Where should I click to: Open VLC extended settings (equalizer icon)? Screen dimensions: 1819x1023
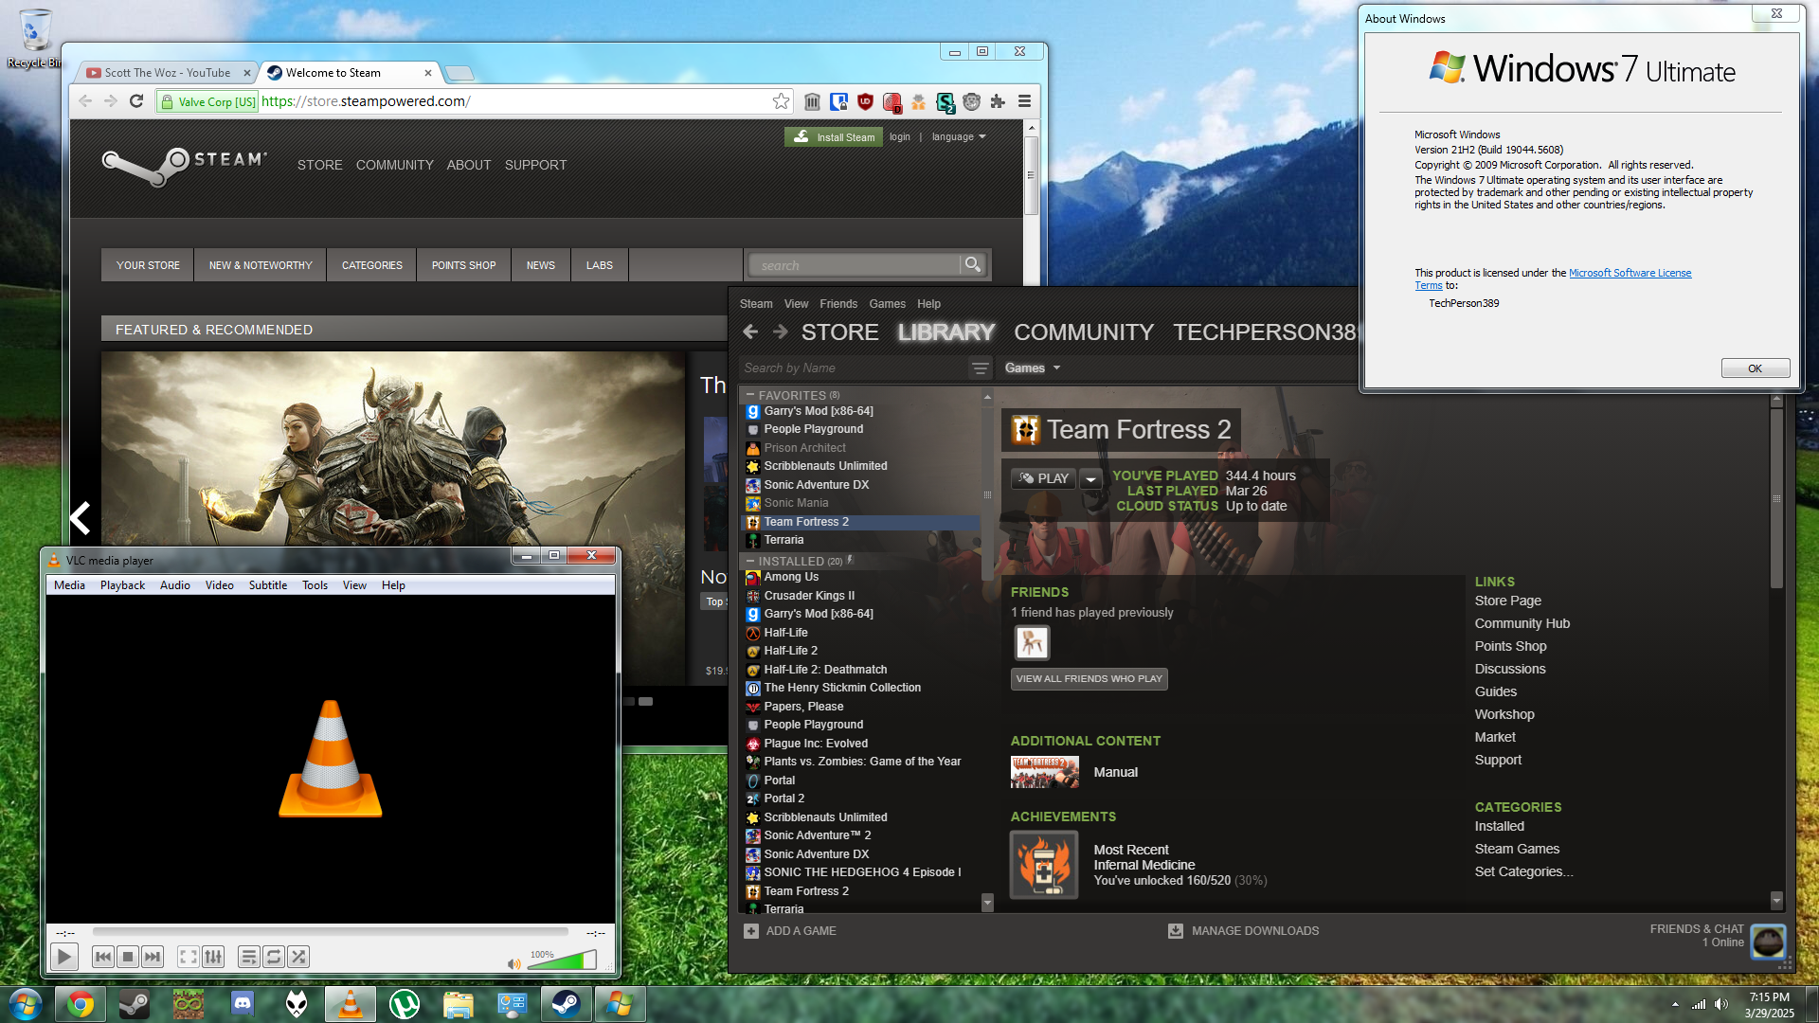tap(213, 957)
